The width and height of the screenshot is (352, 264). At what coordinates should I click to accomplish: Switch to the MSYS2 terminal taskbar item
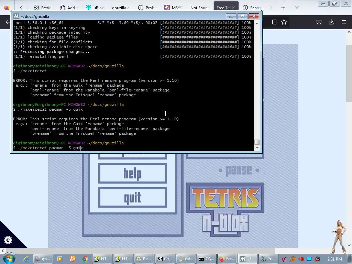click(x=248, y=259)
